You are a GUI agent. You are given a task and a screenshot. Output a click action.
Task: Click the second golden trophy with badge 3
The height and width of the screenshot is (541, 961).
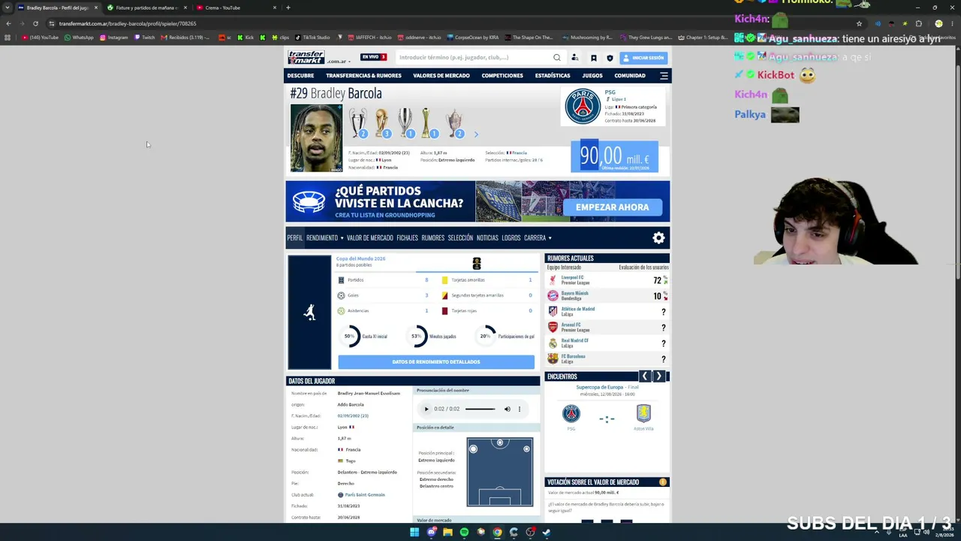[x=382, y=122]
